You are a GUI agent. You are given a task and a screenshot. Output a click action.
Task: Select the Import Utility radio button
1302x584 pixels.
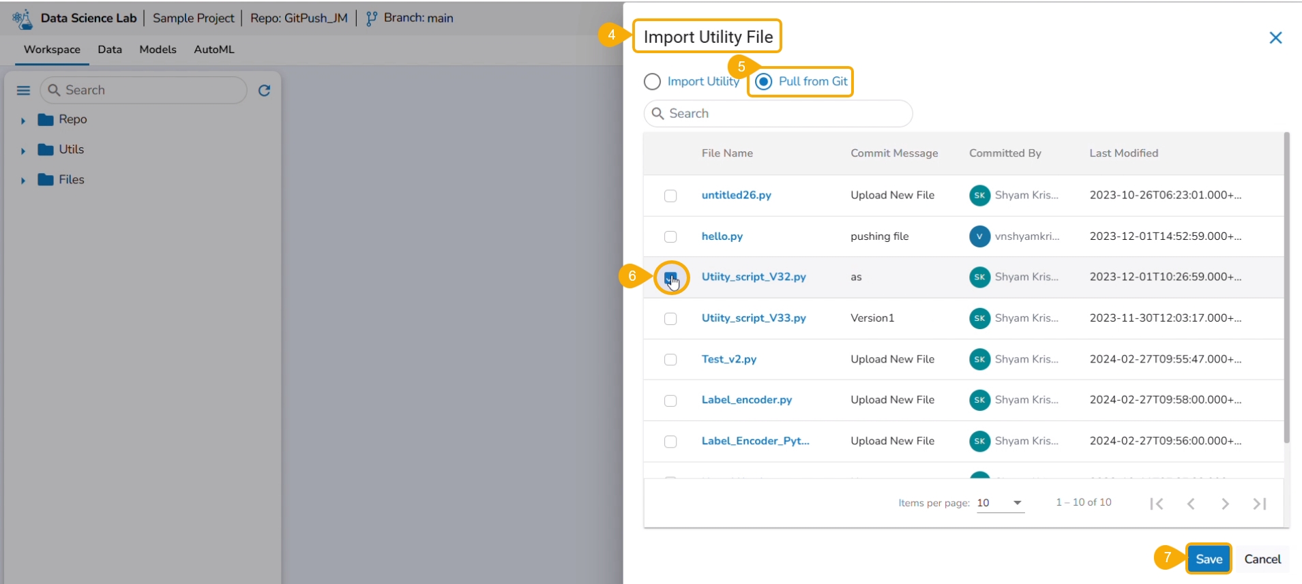point(652,82)
